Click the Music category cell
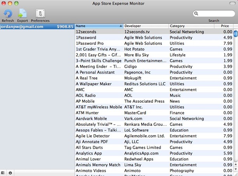 coord(175,95)
